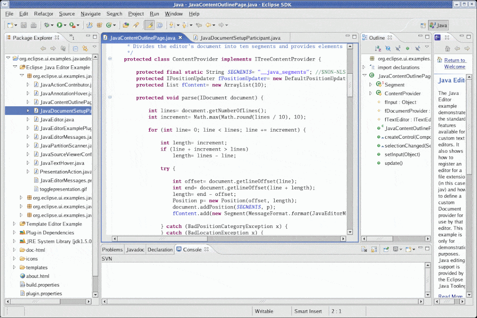
Task: Click the New Java Package icon
Action: point(99,25)
